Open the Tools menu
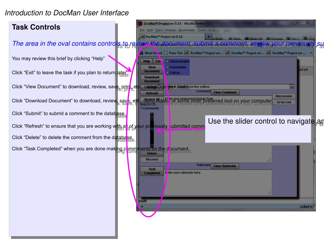 click(201, 30)
